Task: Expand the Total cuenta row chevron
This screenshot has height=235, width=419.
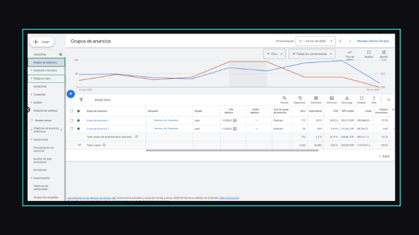Action: (x=79, y=145)
